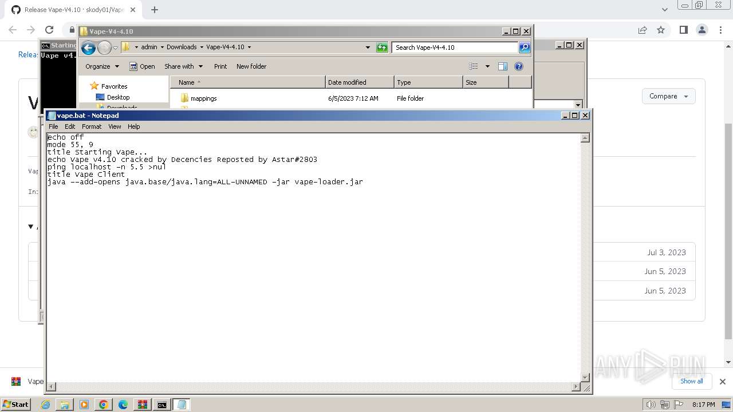Screen dimensions: 733x412
Task: Open the Chrome profile avatar
Action: [702, 30]
